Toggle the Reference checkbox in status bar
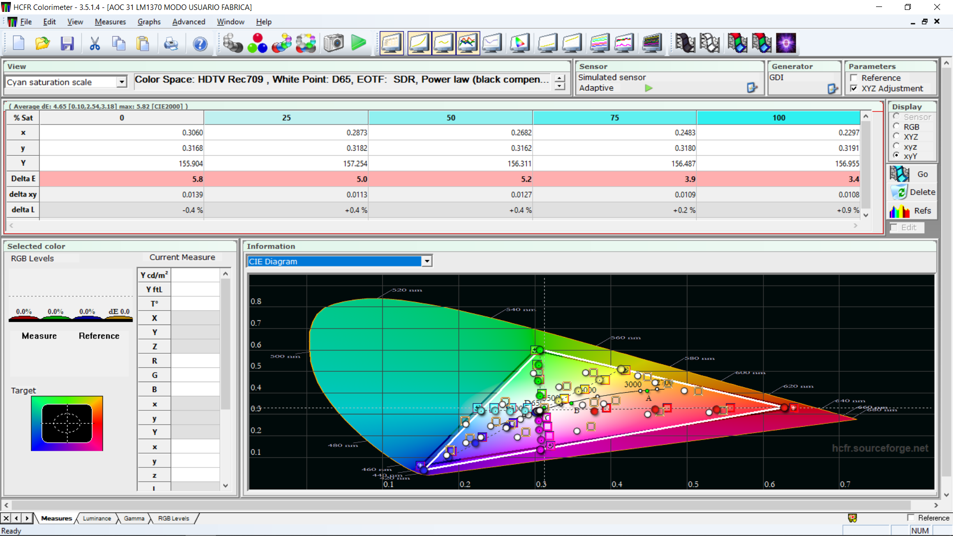Screen dimensions: 953x536 pyautogui.click(x=911, y=518)
